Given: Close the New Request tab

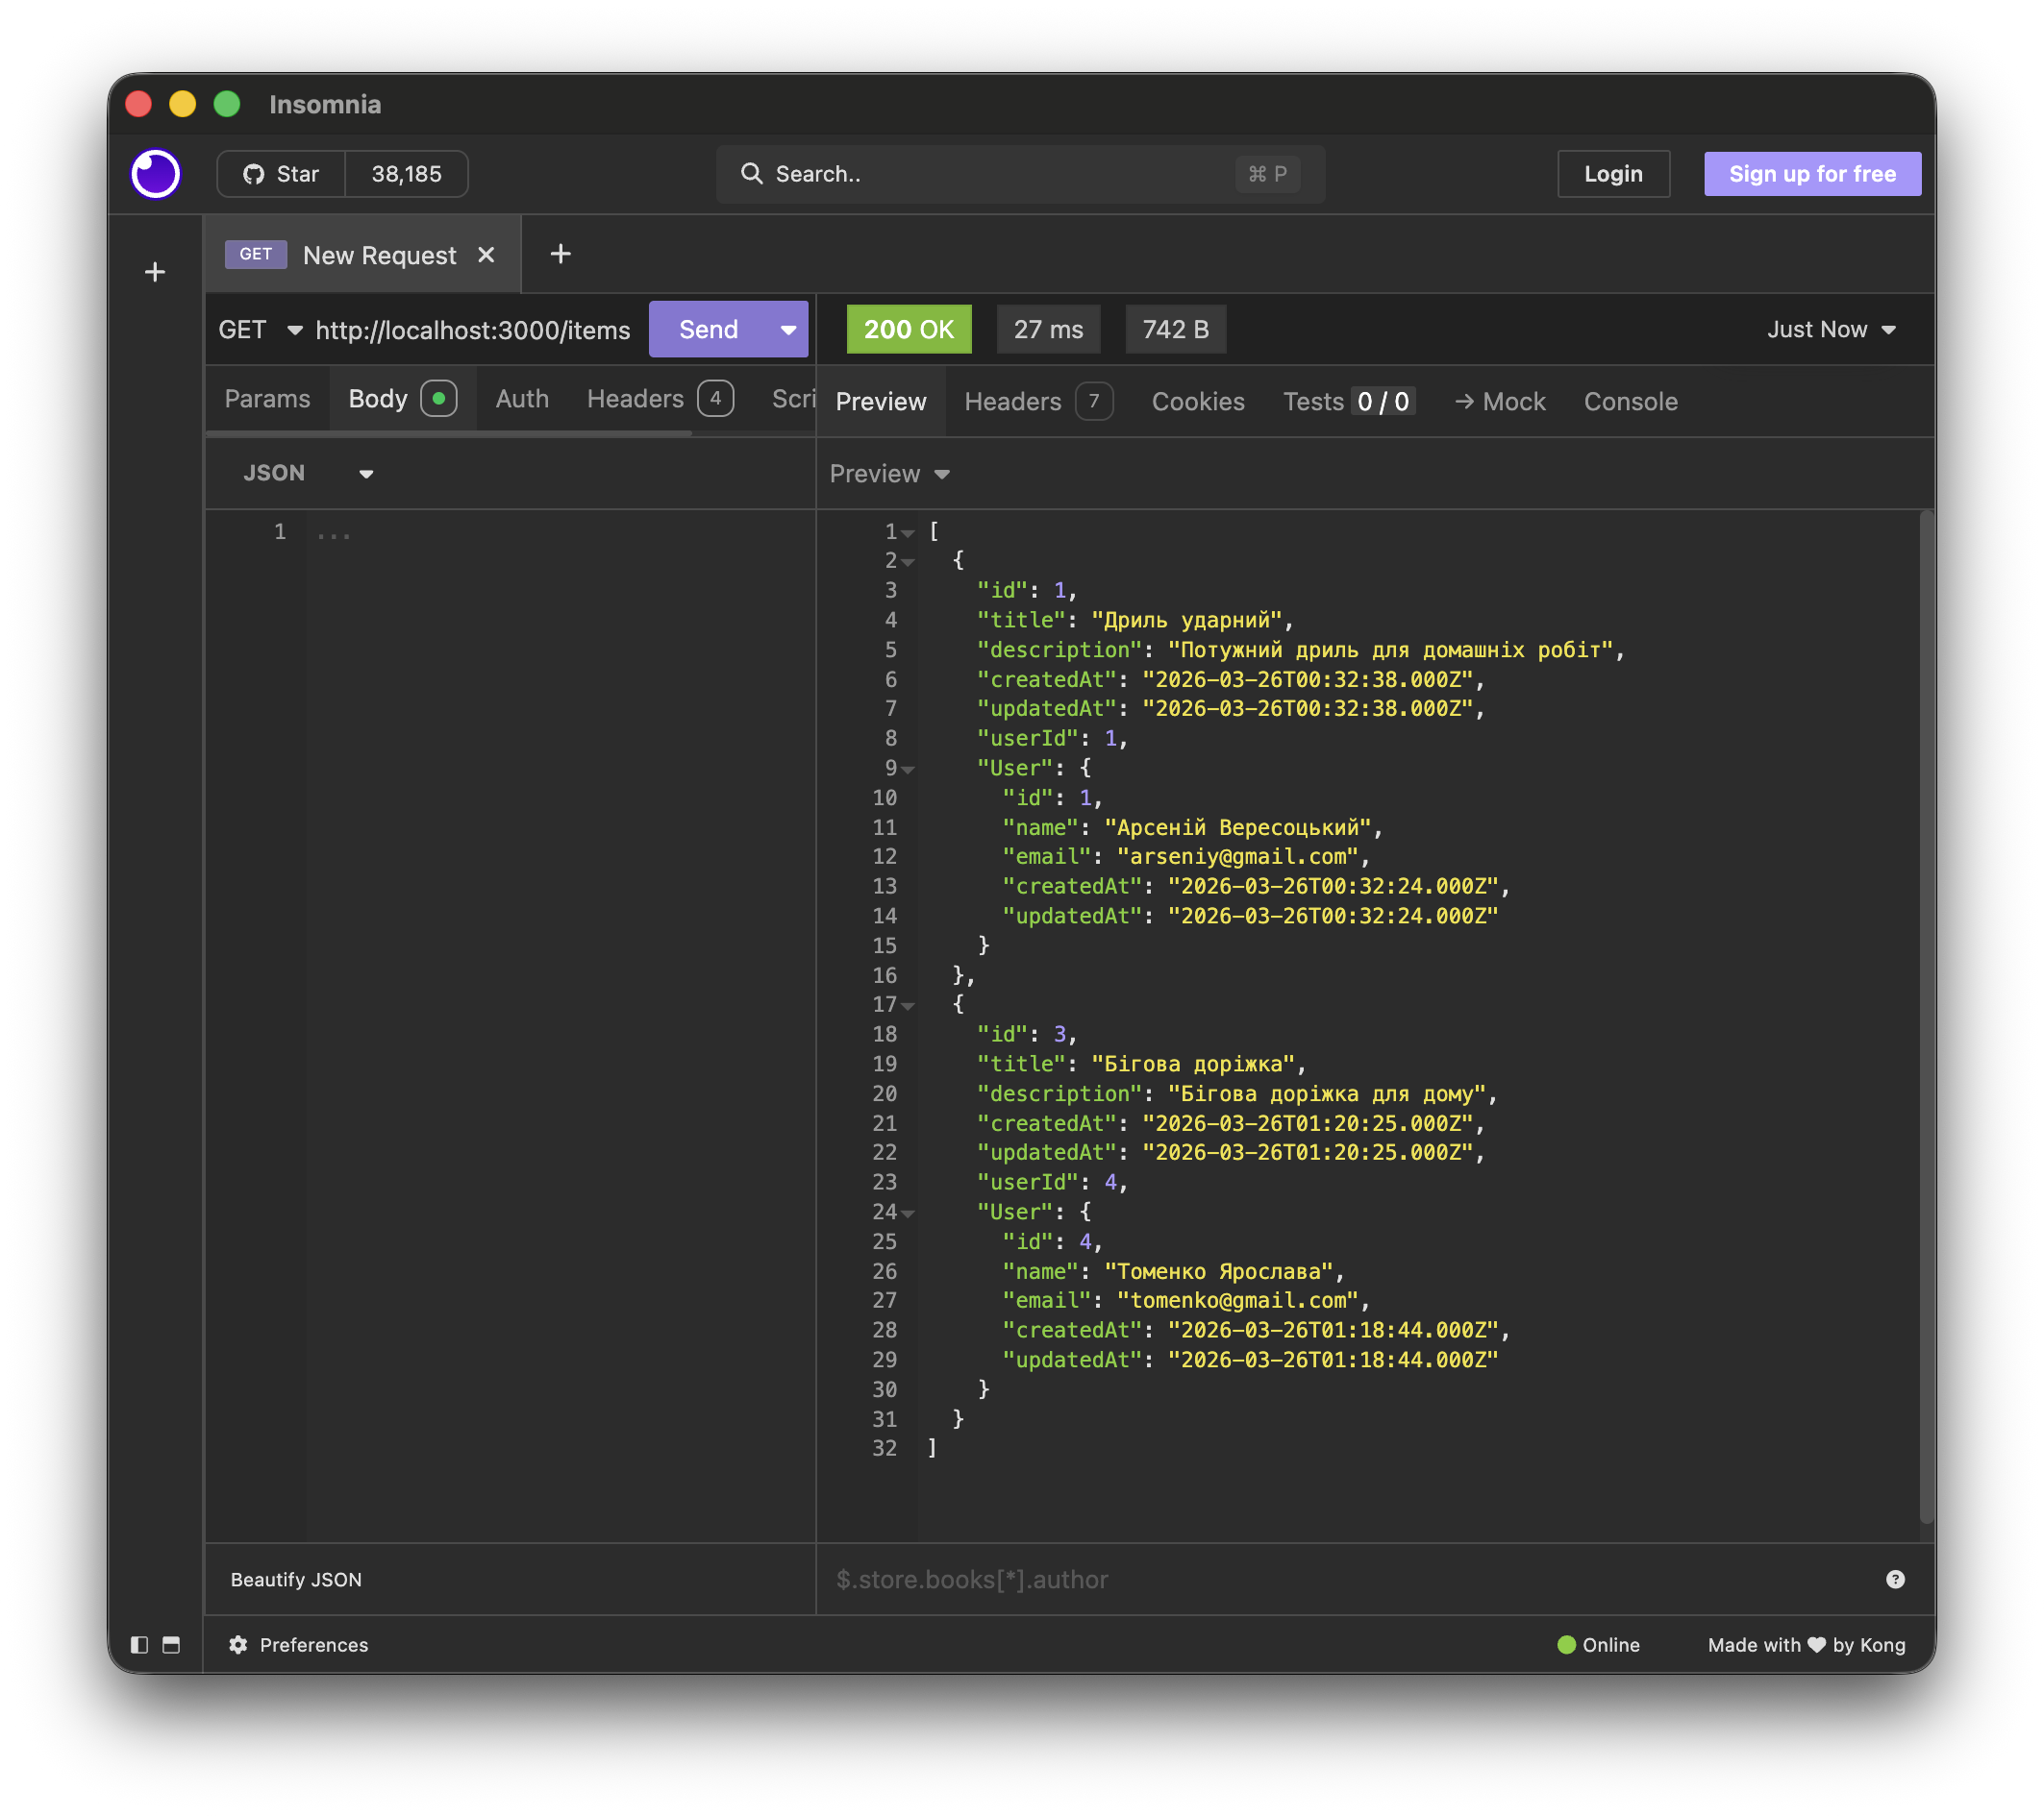Looking at the screenshot, I should (486, 255).
